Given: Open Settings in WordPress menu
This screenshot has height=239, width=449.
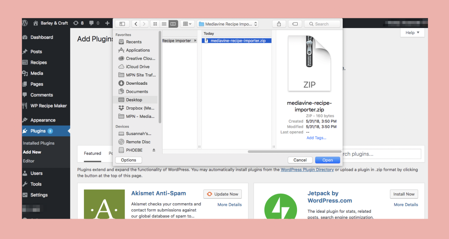Looking at the screenshot, I should click(x=39, y=195).
